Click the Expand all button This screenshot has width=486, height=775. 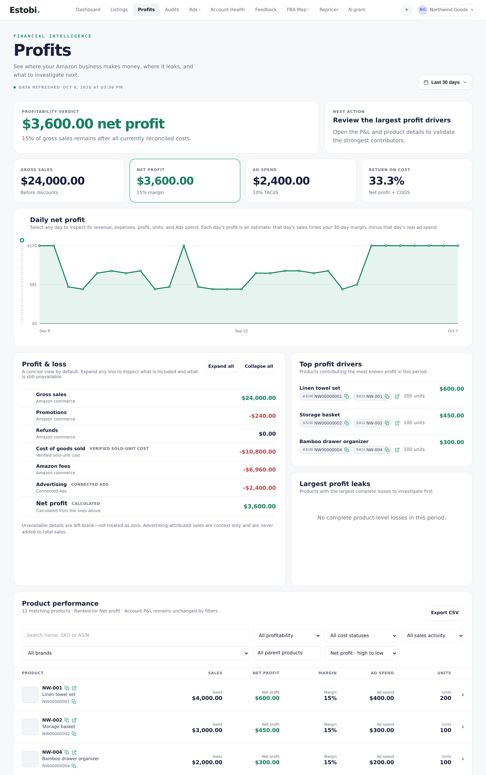coord(221,366)
